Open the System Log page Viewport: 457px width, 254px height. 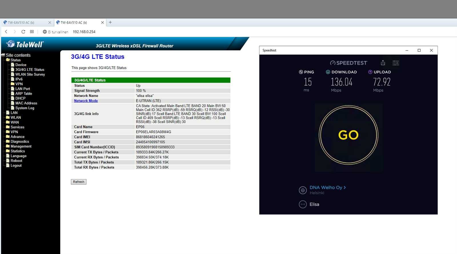(25, 108)
